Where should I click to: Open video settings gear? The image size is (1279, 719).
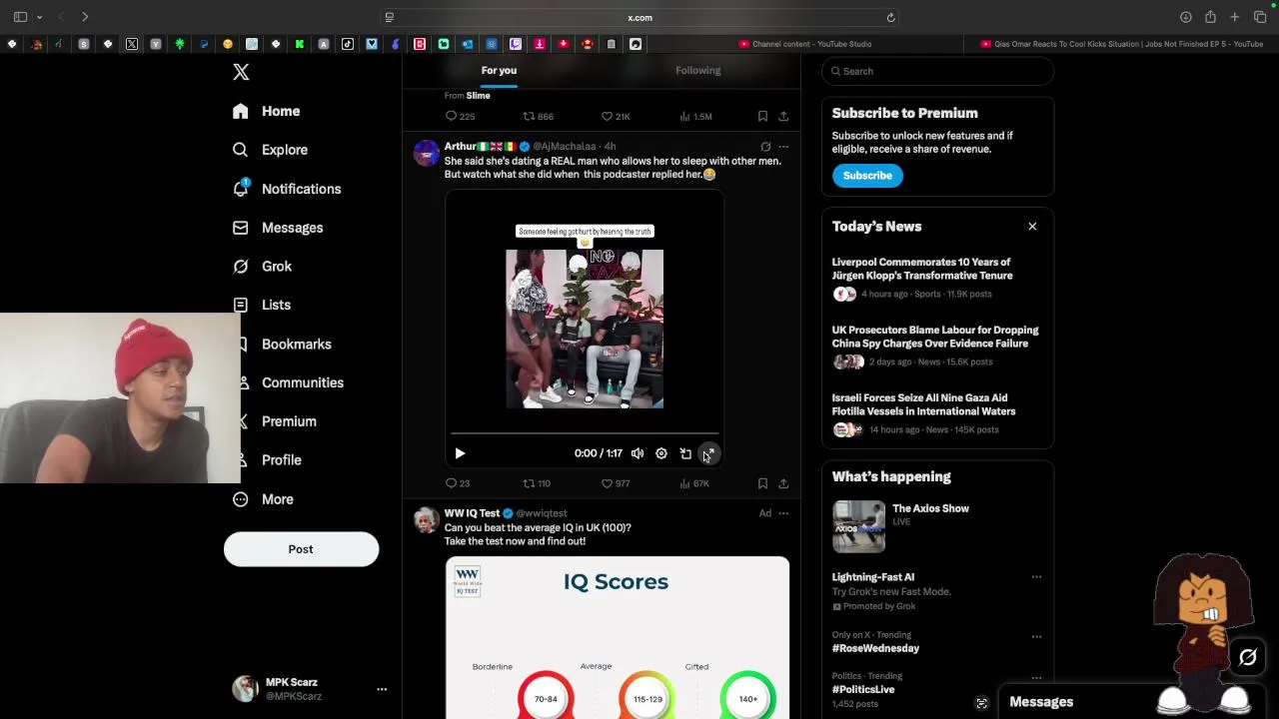(x=661, y=453)
